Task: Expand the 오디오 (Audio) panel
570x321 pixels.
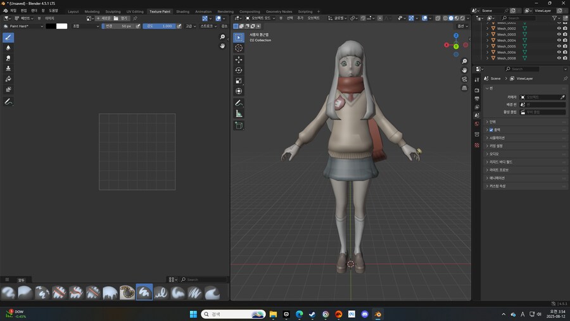Action: [x=526, y=154]
